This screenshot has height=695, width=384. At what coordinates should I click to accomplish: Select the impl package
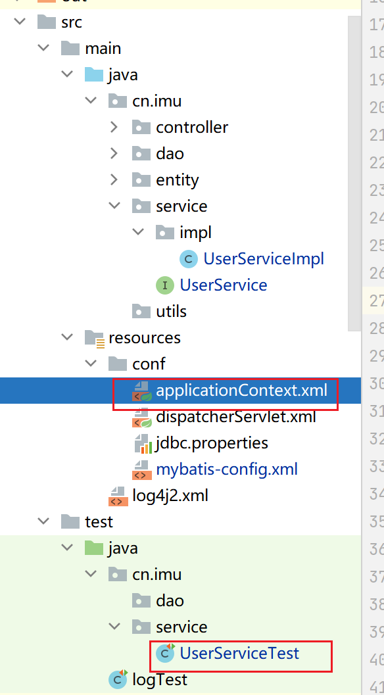pyautogui.click(x=195, y=232)
